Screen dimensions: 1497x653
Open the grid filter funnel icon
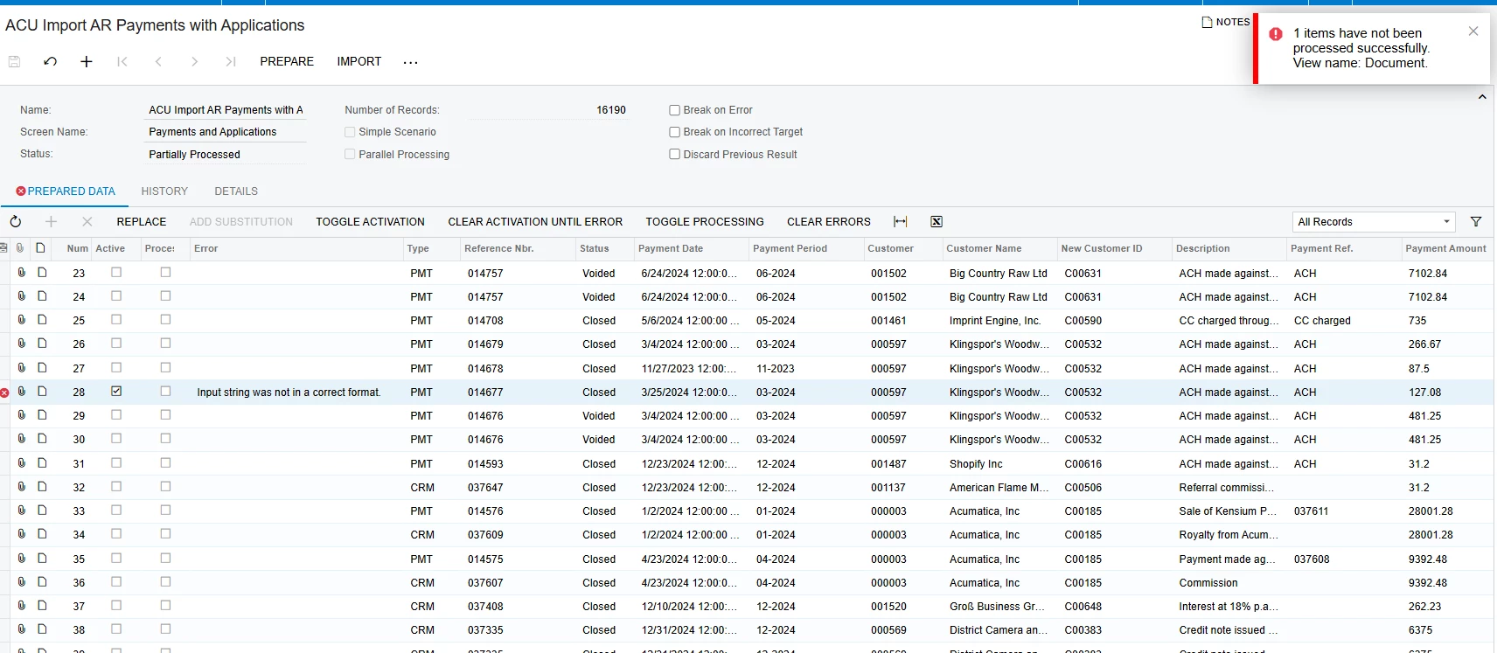(1476, 222)
